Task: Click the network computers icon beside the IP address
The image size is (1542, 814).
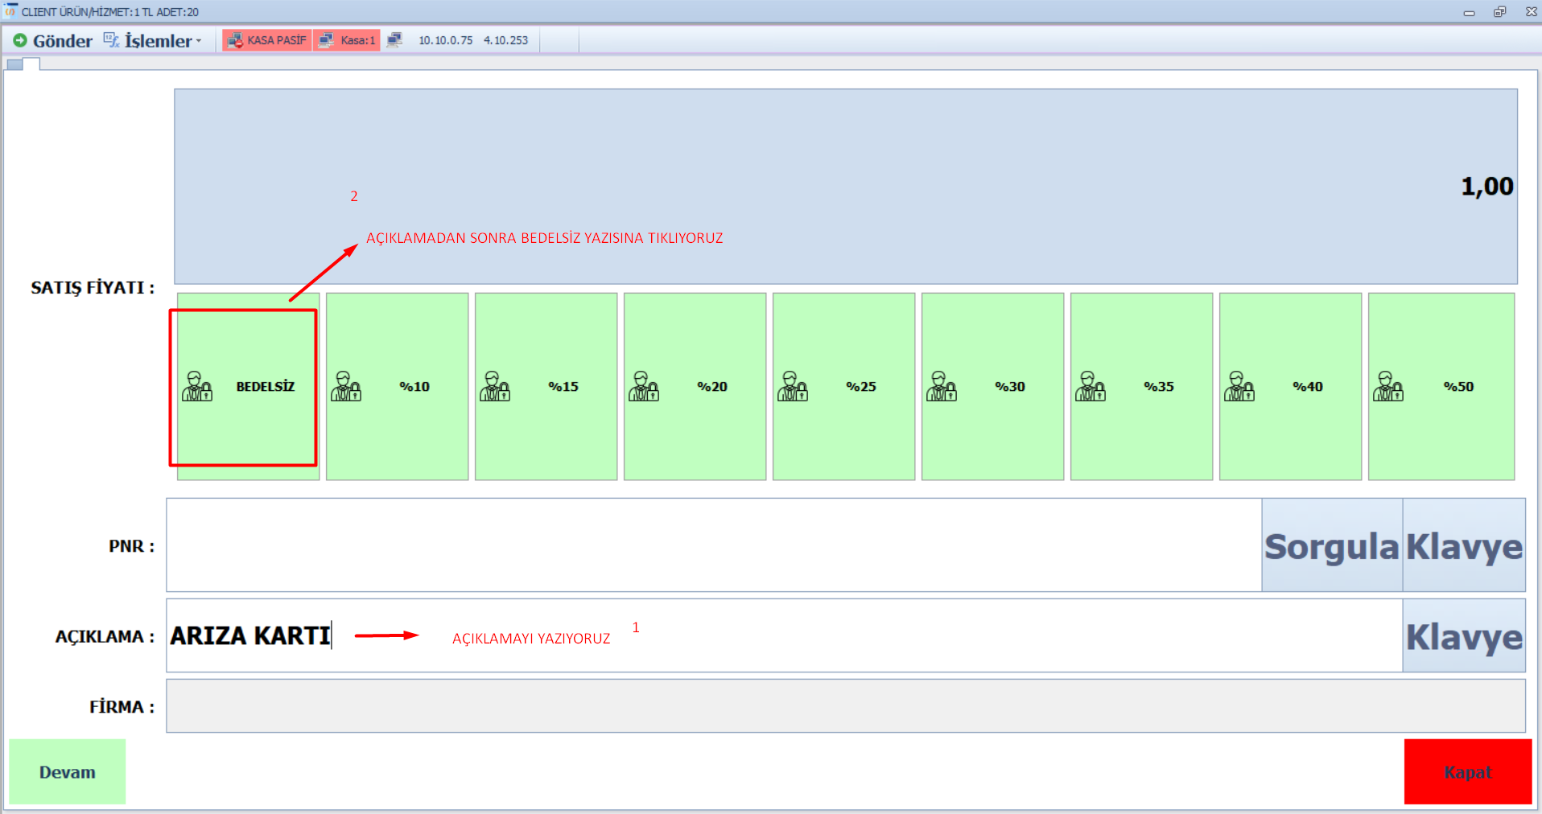Action: [394, 40]
